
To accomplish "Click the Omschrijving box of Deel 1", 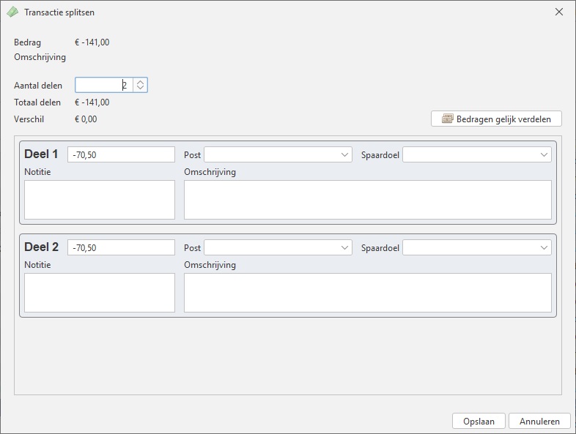I will (x=367, y=200).
